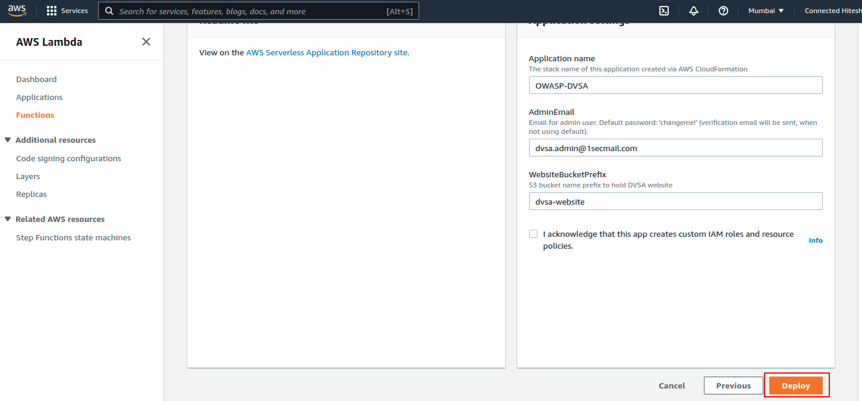This screenshot has height=401, width=862.
Task: Collapse the Additional resources section
Action: (x=7, y=139)
